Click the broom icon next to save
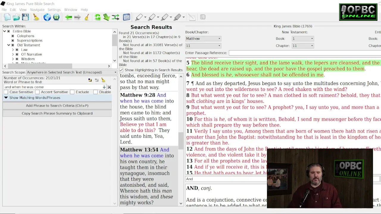Image resolution: width=381 pixels, height=214 pixels. click(36, 17)
